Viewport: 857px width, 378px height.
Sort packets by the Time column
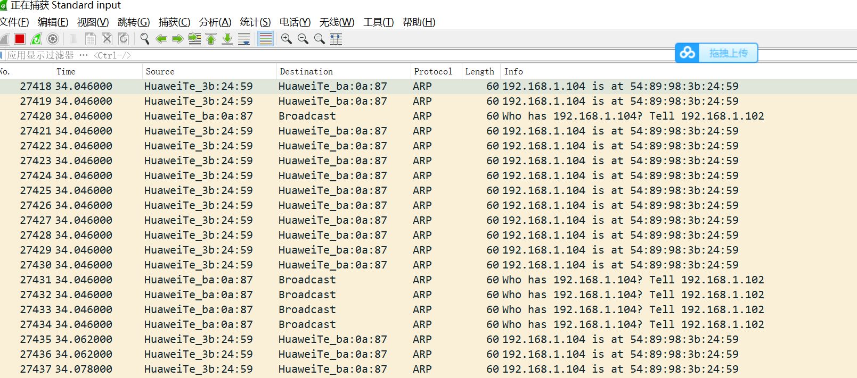(97, 71)
